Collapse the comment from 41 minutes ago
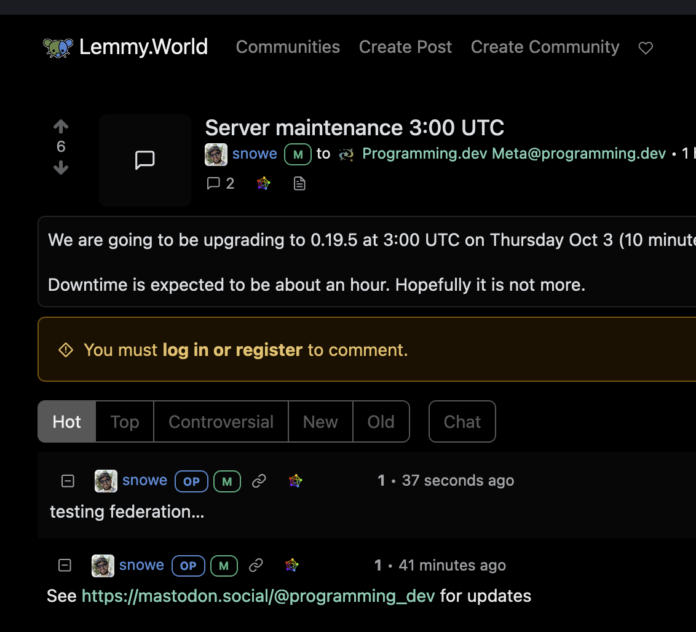 [65, 566]
